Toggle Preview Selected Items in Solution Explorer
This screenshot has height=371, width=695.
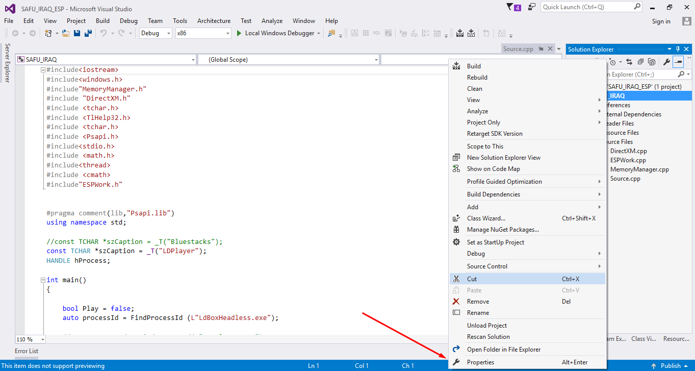678,62
